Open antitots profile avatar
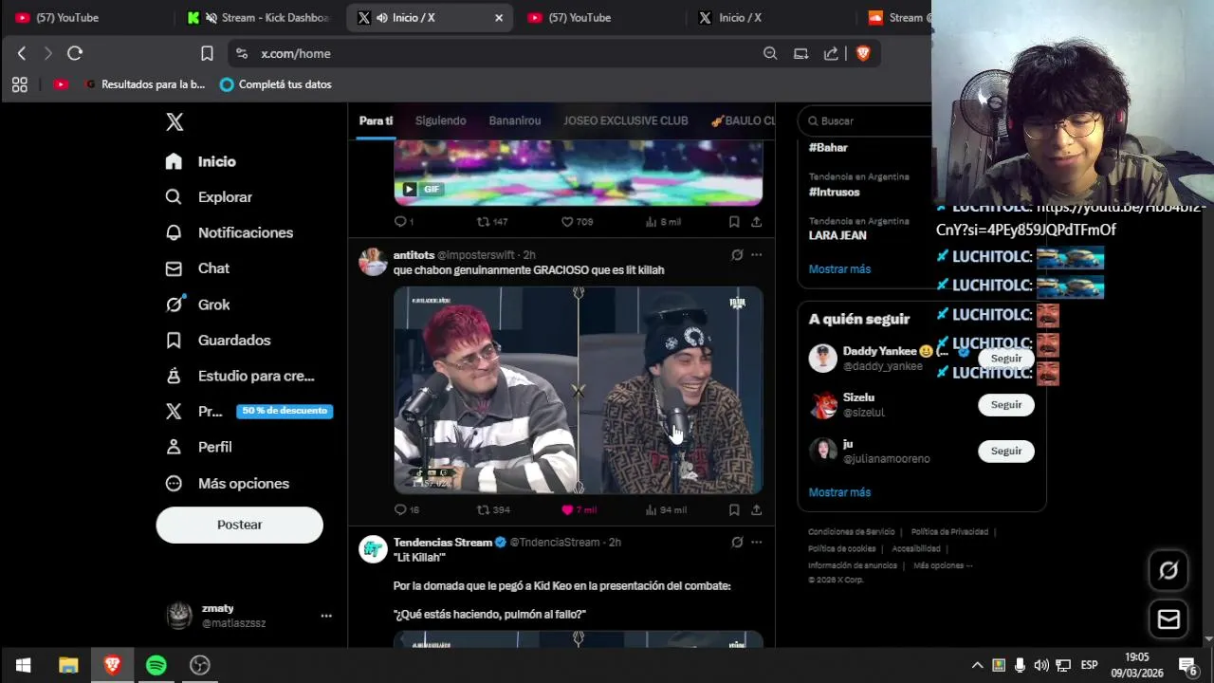 (x=373, y=261)
